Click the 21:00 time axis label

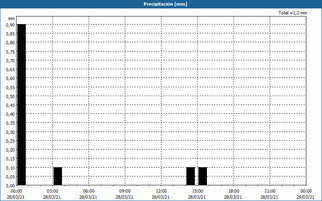pos(270,191)
